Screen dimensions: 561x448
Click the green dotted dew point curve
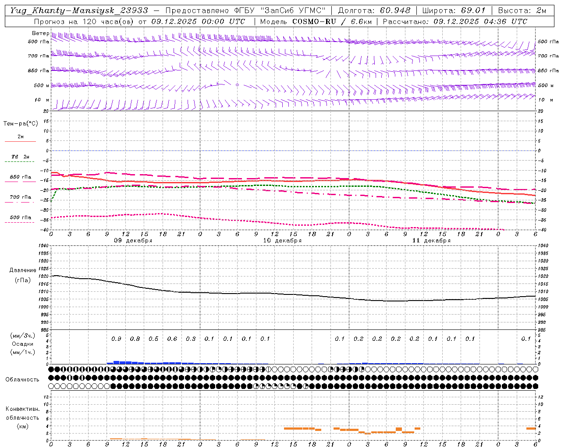click(x=293, y=186)
